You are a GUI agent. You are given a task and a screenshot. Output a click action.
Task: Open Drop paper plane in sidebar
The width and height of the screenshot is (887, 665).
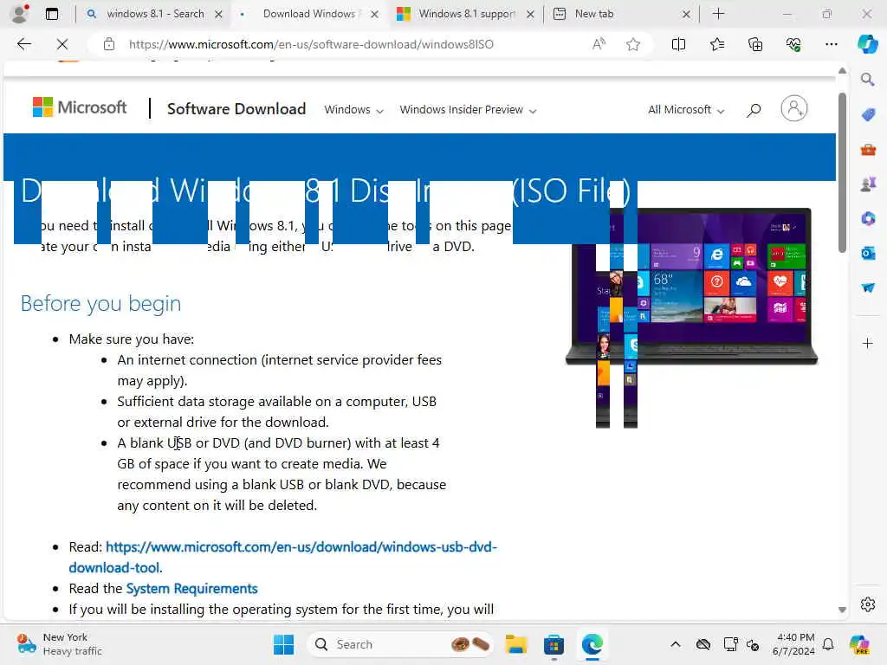coord(868,287)
